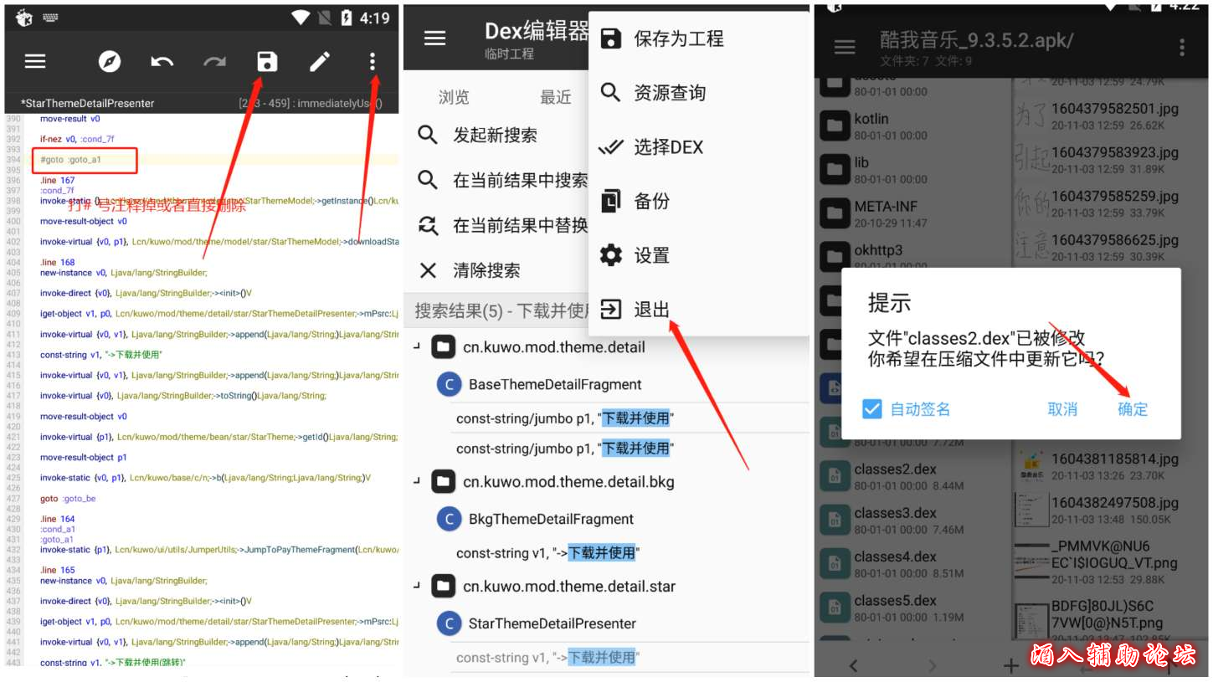Tap the file icon of classes2.dex
1213x682 pixels.
(x=835, y=476)
